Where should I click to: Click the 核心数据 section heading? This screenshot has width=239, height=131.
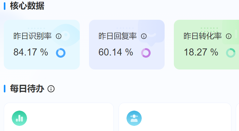27,6
